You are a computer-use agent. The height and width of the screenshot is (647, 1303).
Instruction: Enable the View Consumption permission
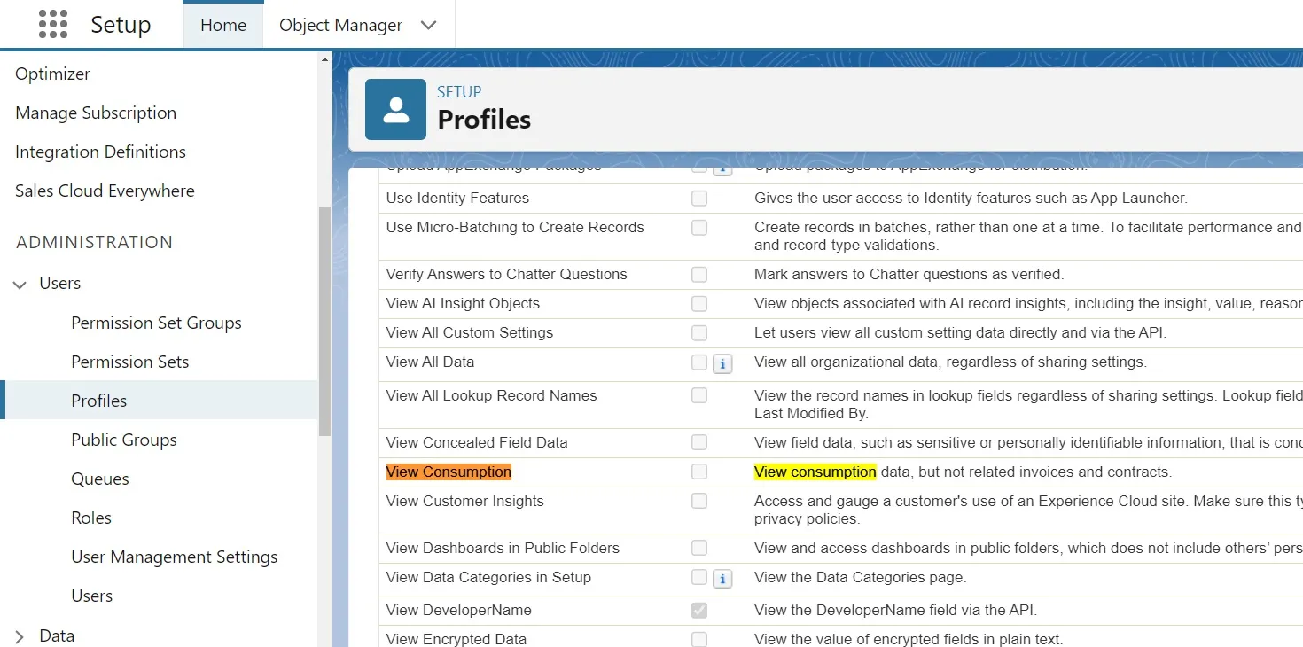click(698, 471)
